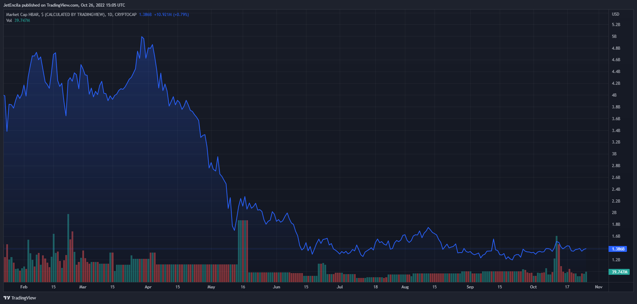The width and height of the screenshot is (637, 304).
Task: Click the green 39.747M volume tag
Action: (619, 272)
